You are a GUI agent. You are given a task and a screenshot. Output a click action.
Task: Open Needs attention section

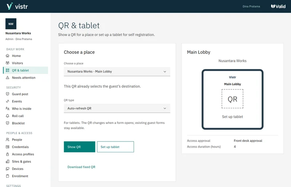point(25,78)
